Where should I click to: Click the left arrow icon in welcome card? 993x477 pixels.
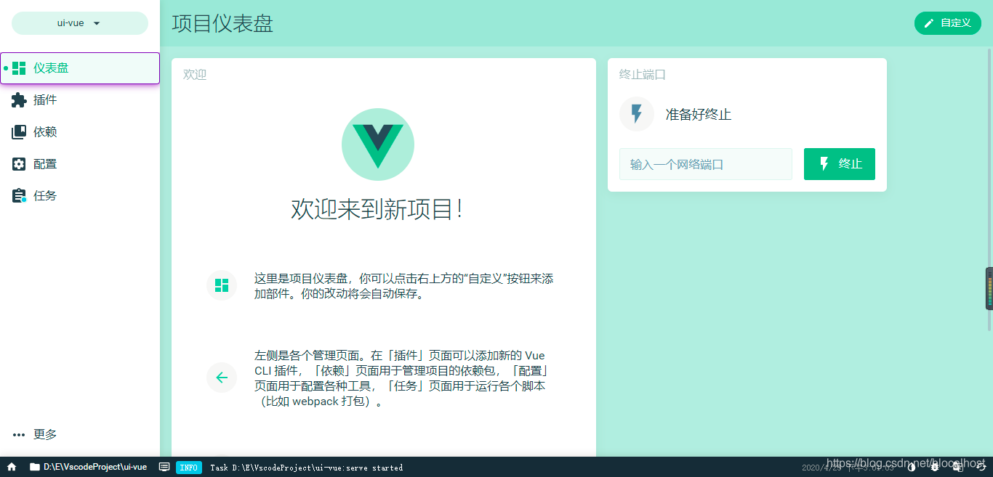coord(222,378)
